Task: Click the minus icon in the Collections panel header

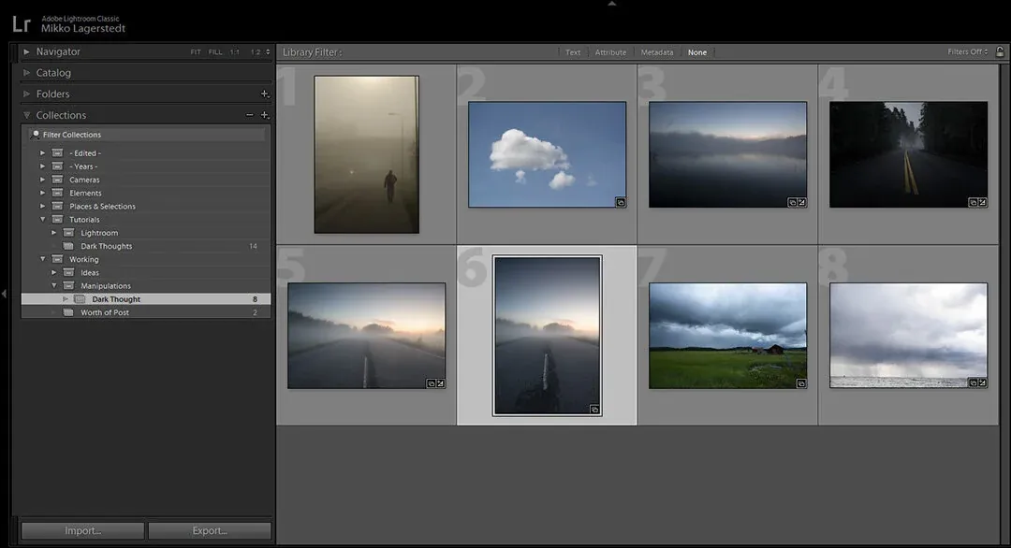Action: (x=250, y=115)
